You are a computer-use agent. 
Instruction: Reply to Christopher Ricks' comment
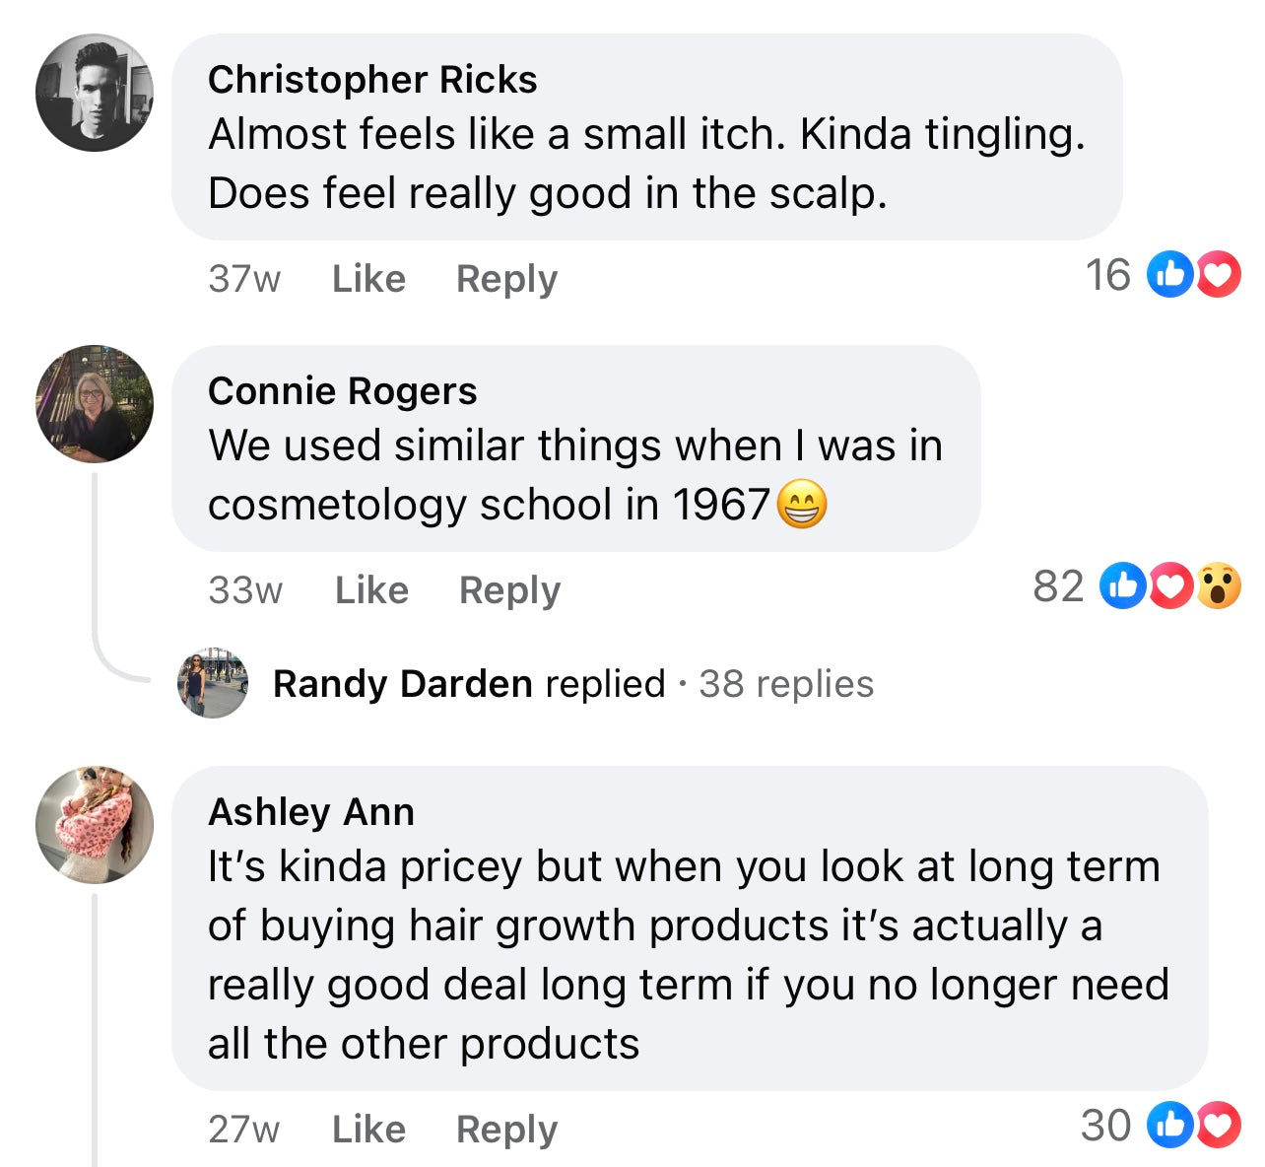coord(506,279)
